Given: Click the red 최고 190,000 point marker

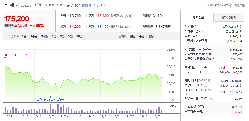Looking at the screenshot, I should click(x=5, y=57).
